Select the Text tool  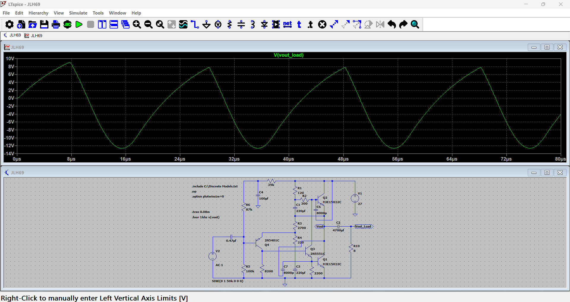(299, 24)
